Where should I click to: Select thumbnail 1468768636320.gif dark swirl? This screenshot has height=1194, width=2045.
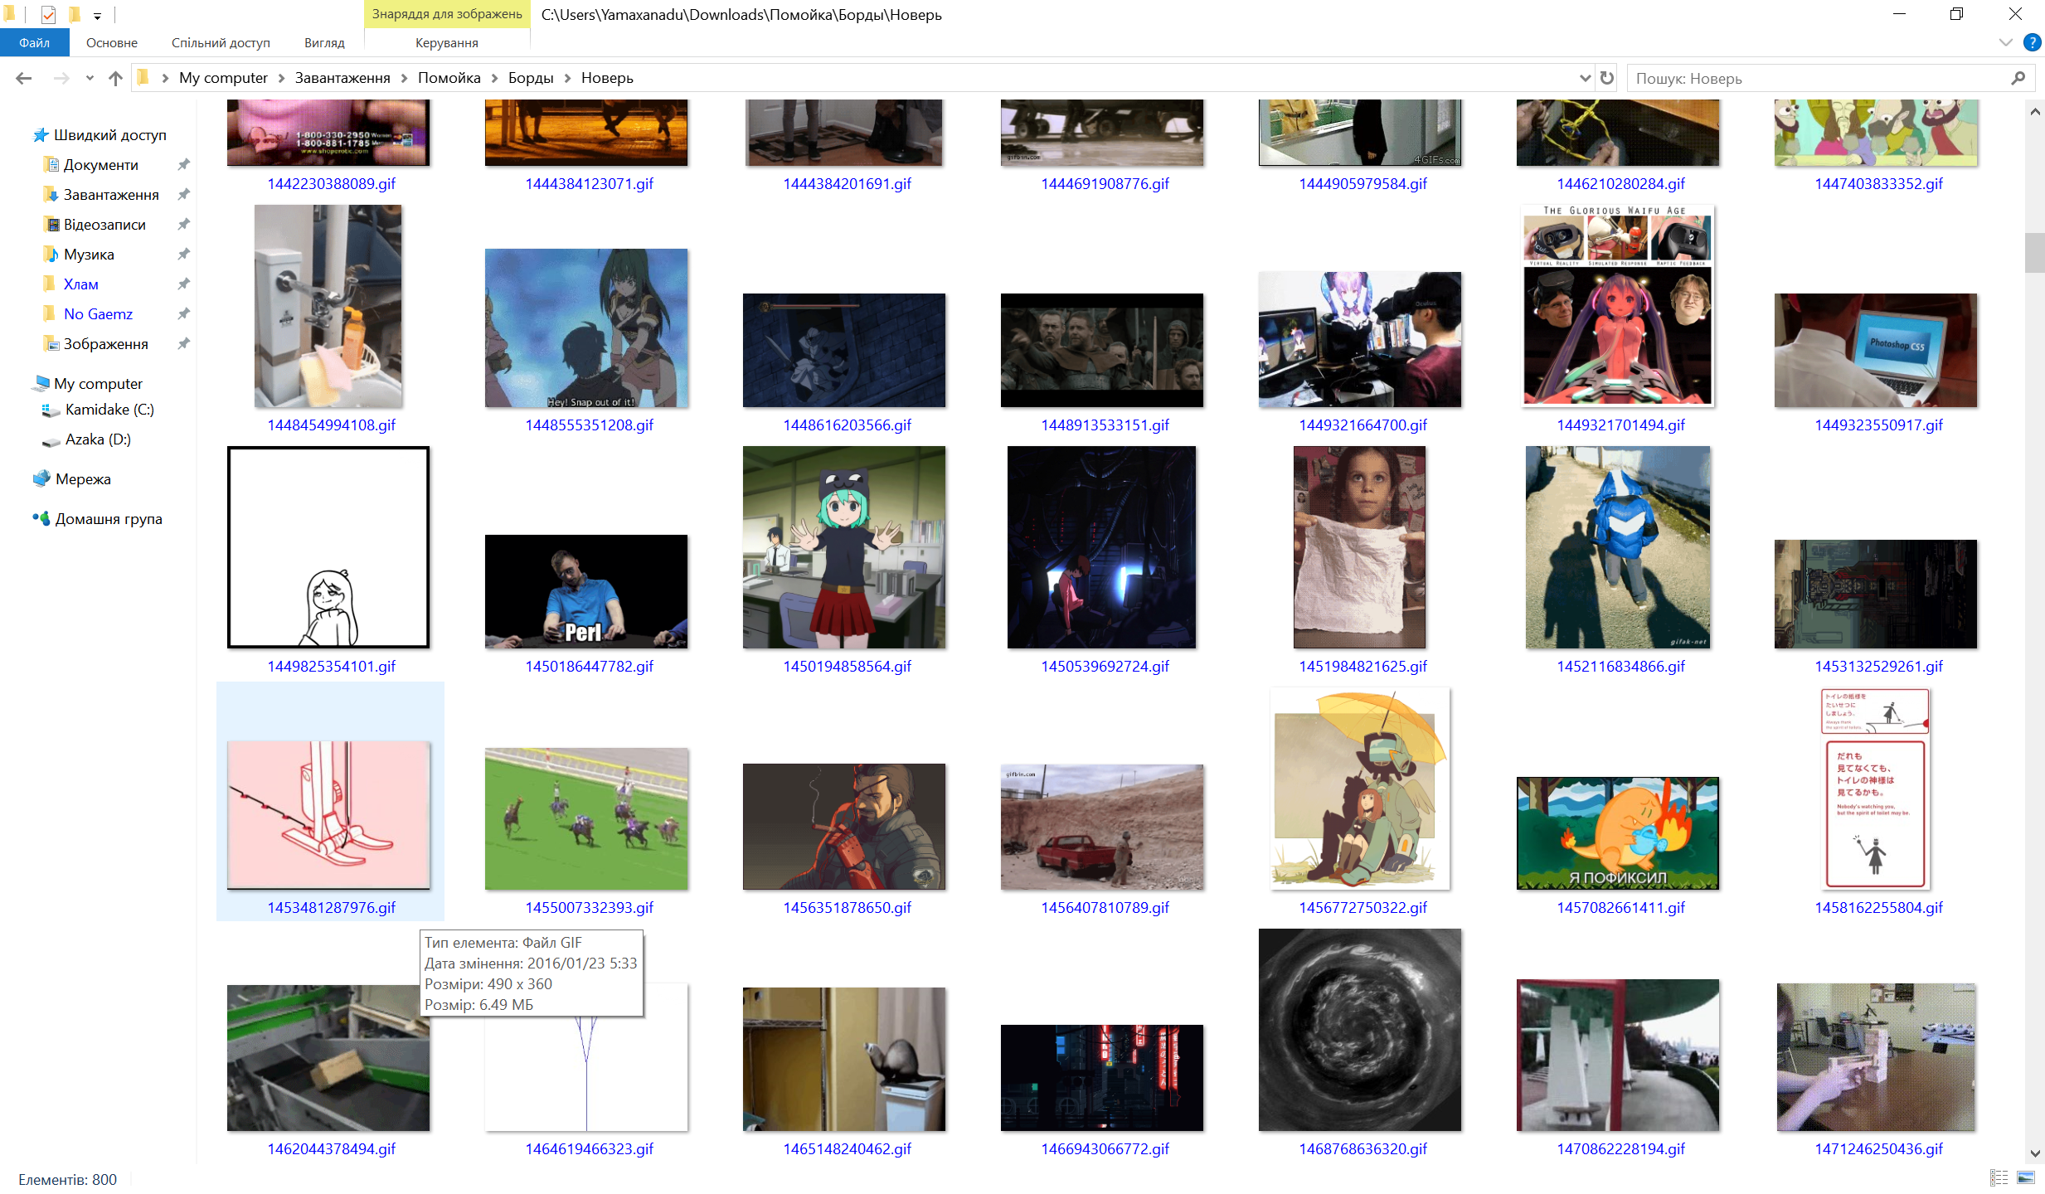pyautogui.click(x=1360, y=1030)
